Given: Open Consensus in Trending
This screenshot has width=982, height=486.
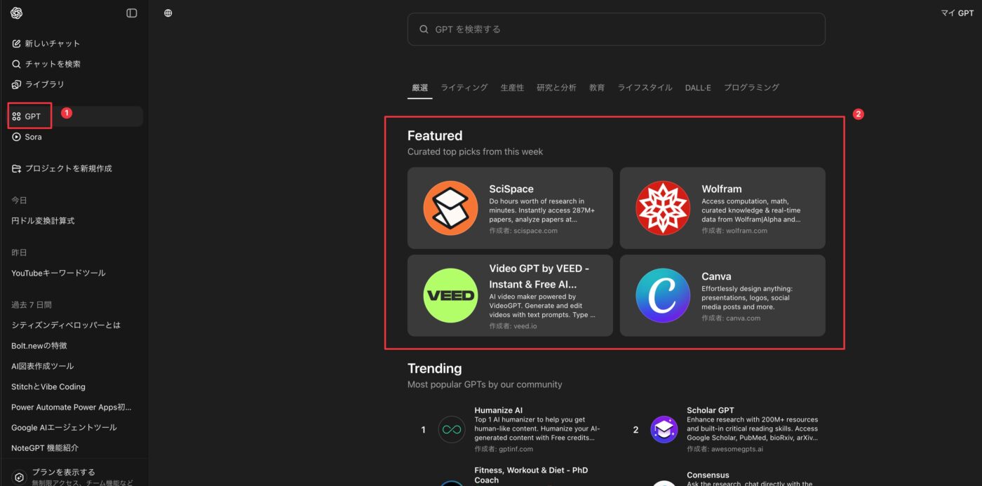Looking at the screenshot, I should 708,475.
